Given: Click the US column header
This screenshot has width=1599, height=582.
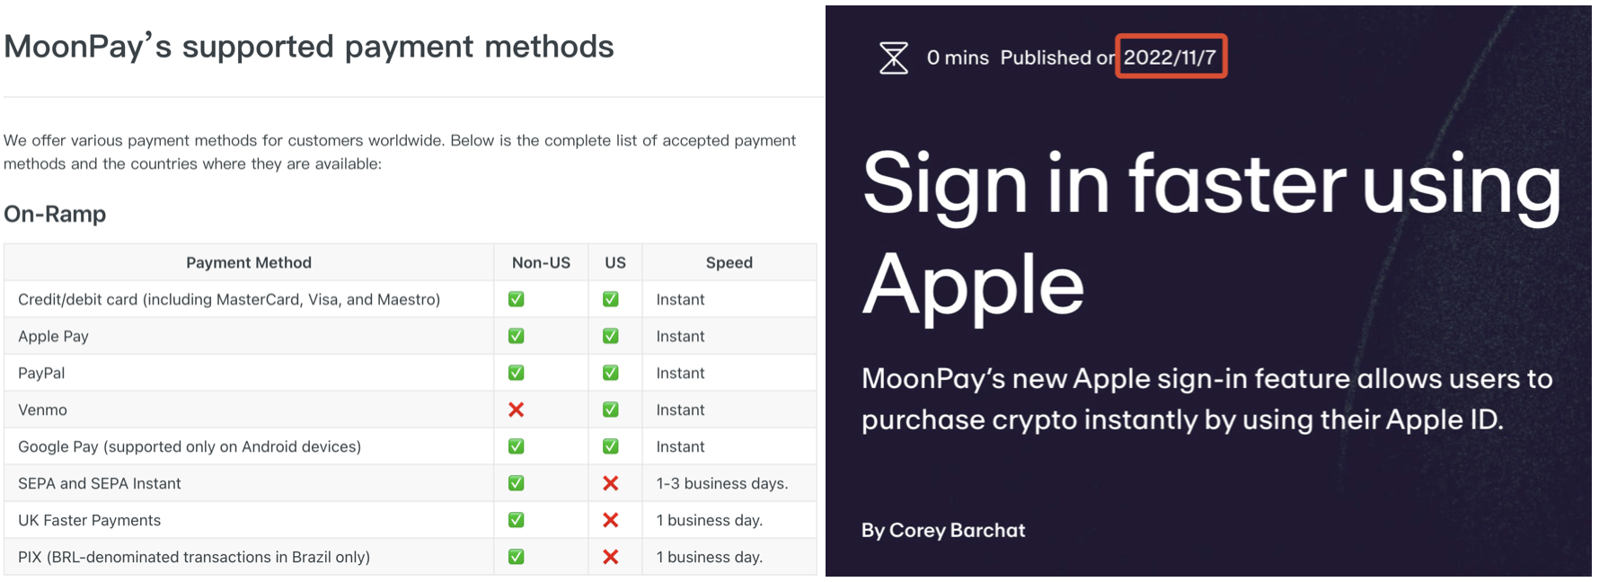Looking at the screenshot, I should pyautogui.click(x=615, y=262).
